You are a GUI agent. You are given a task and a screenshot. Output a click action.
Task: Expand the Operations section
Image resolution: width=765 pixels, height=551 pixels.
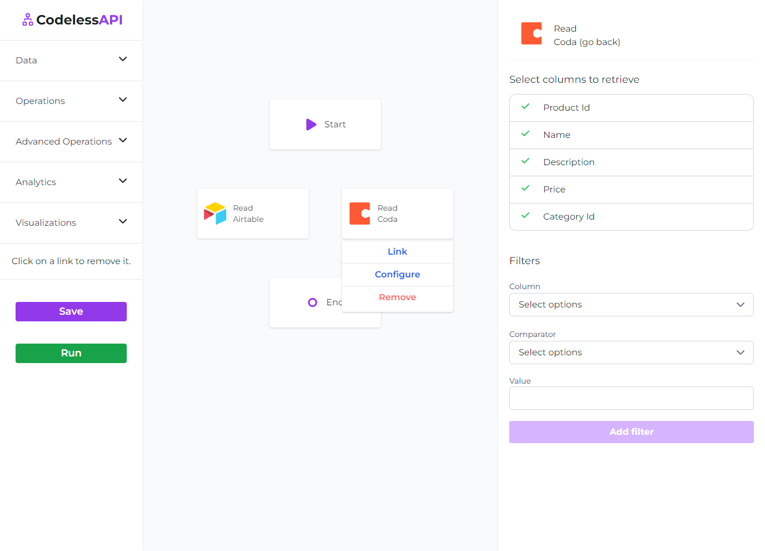(x=71, y=101)
